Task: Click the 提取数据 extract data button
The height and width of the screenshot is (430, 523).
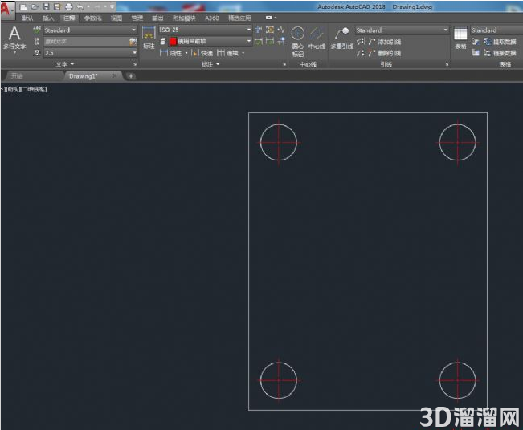Action: pos(500,42)
